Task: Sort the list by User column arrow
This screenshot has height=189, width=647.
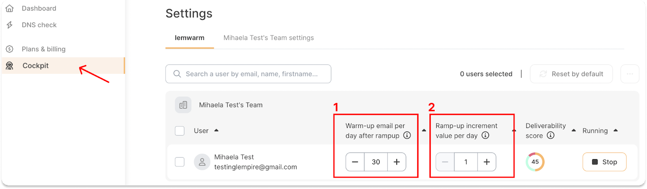Action: pos(216,130)
